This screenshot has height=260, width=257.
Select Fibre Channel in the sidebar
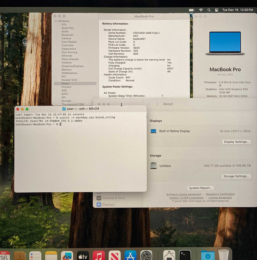point(70,59)
